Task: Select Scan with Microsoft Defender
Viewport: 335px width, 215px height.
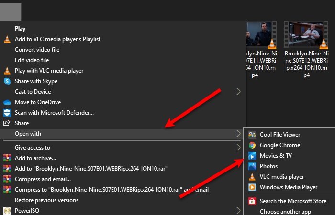Action: click(54, 113)
